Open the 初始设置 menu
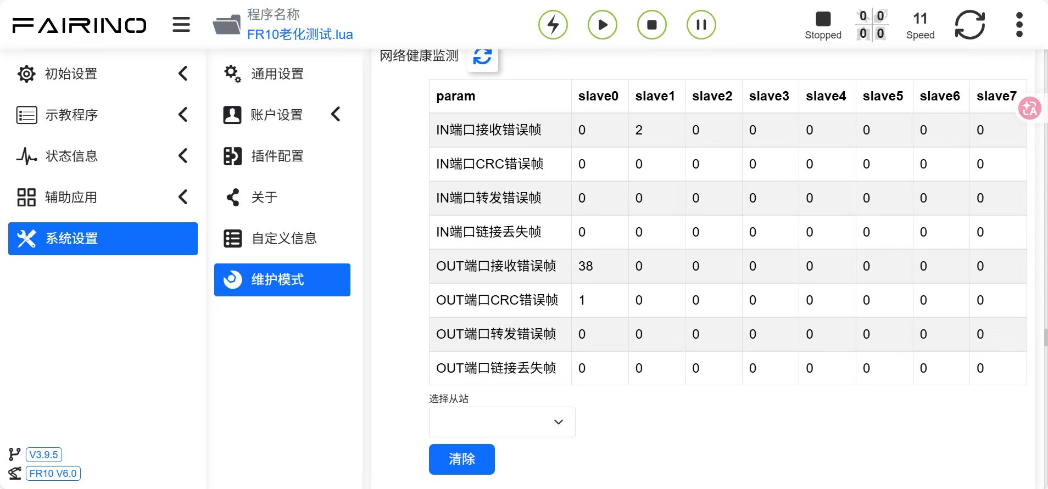1048x489 pixels. click(x=71, y=74)
